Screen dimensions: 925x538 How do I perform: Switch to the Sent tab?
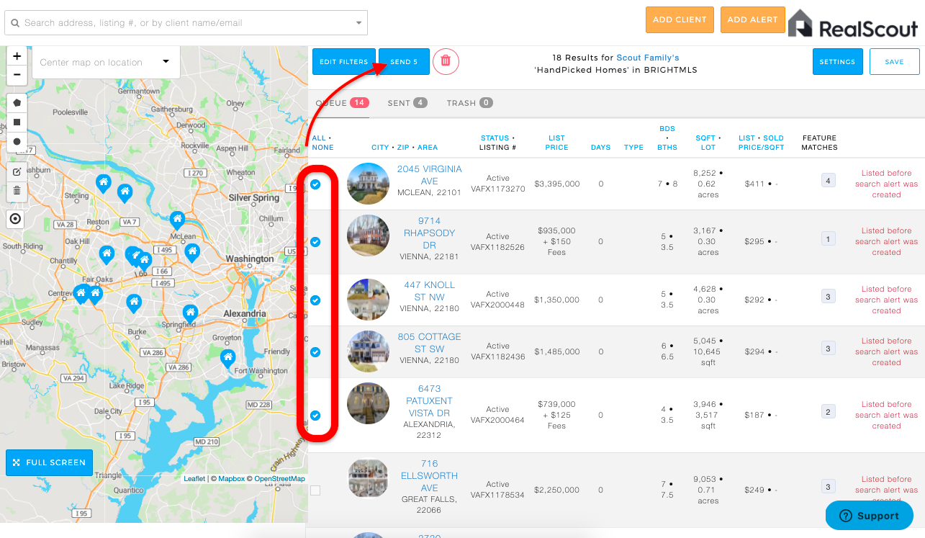point(407,103)
